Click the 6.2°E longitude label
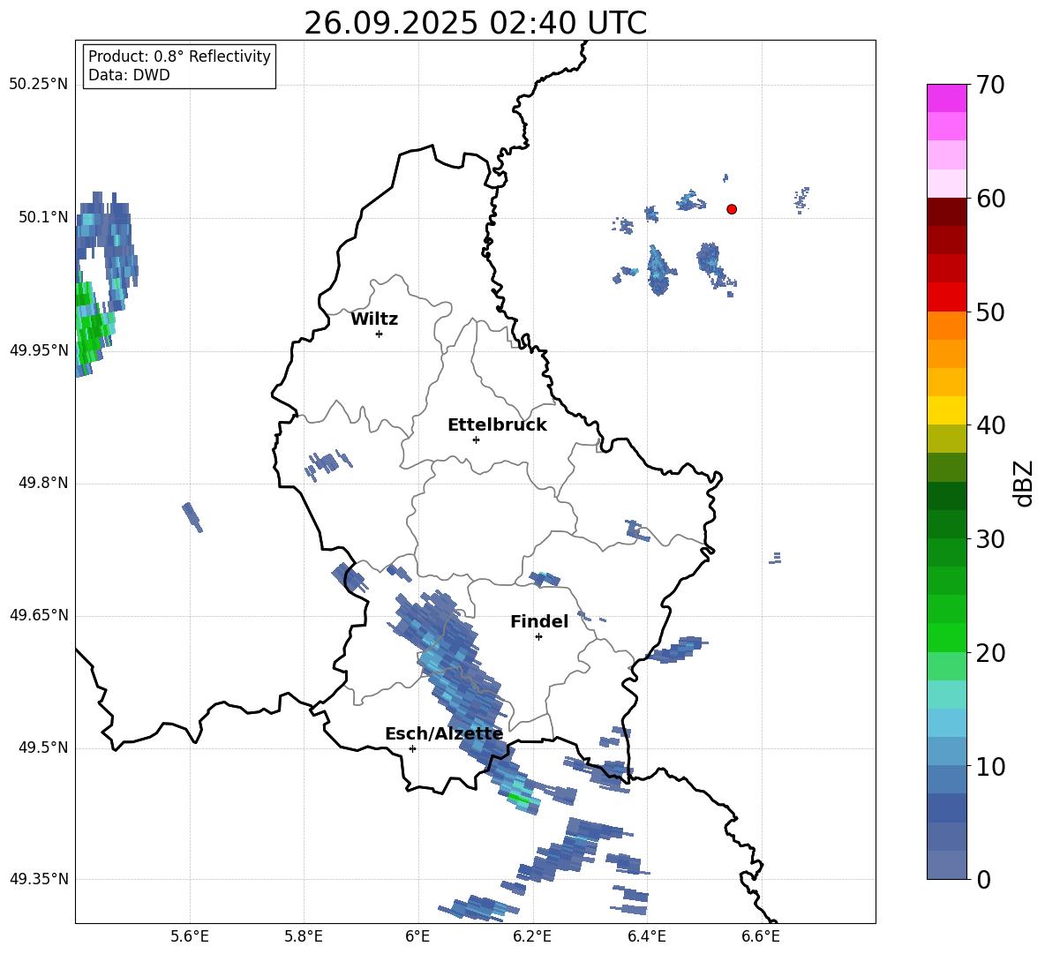The width and height of the screenshot is (1045, 954). (x=532, y=936)
